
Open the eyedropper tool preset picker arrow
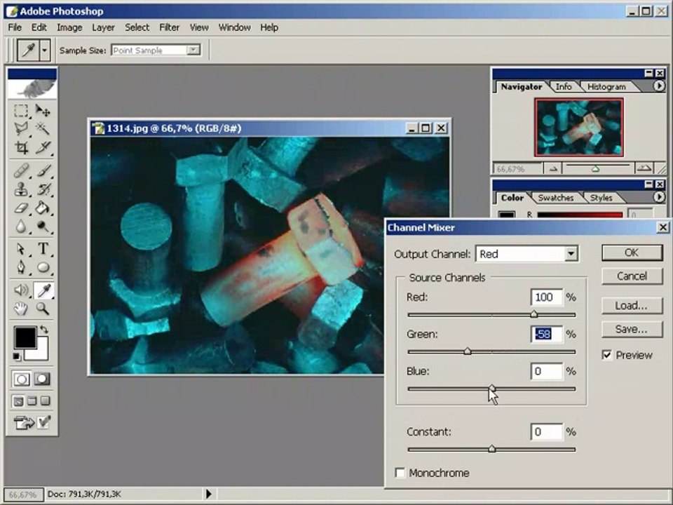(45, 50)
